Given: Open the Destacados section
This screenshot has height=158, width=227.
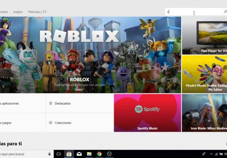Looking at the screenshot, I should click(79, 103).
